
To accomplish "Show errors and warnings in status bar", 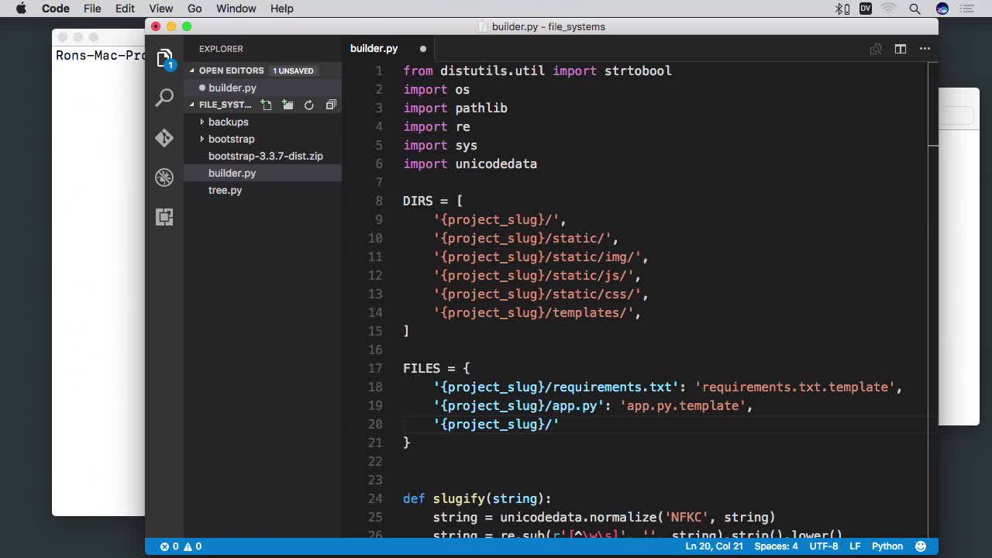I will pyautogui.click(x=181, y=546).
